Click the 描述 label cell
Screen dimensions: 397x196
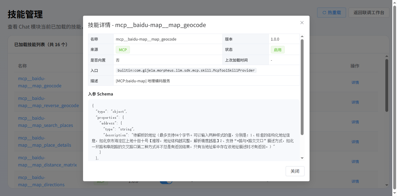coord(101,81)
